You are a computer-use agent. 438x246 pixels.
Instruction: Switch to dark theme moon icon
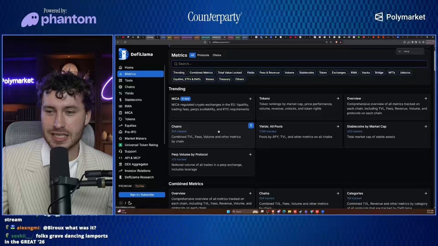point(130,203)
